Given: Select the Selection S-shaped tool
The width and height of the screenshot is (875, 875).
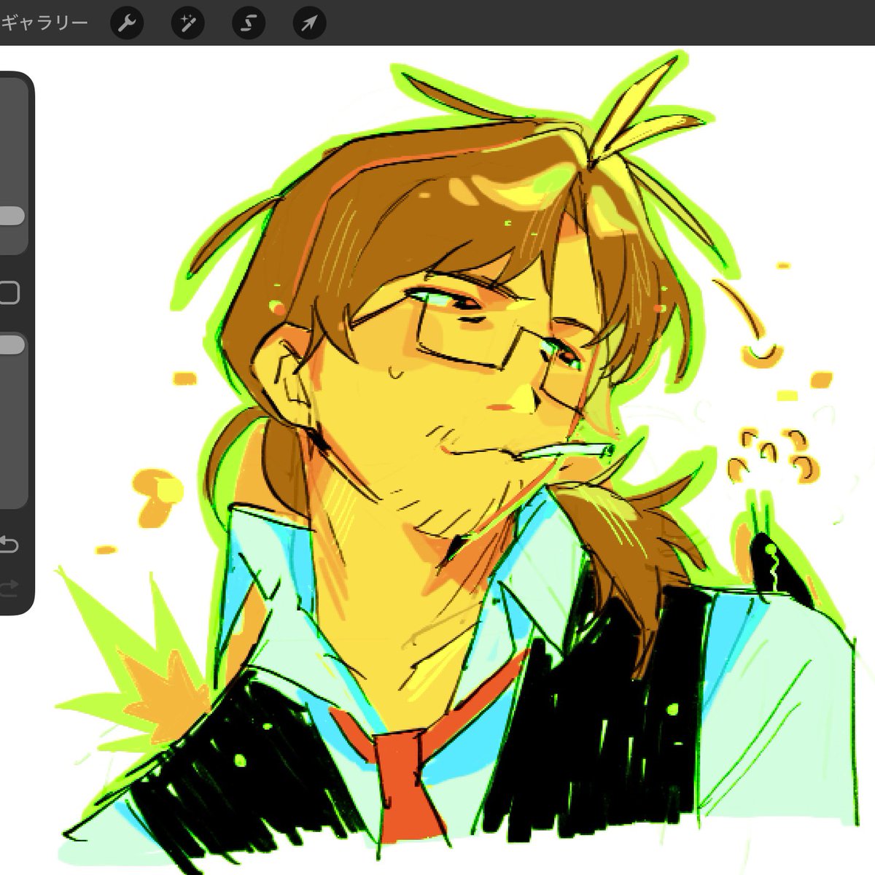Looking at the screenshot, I should click(249, 23).
